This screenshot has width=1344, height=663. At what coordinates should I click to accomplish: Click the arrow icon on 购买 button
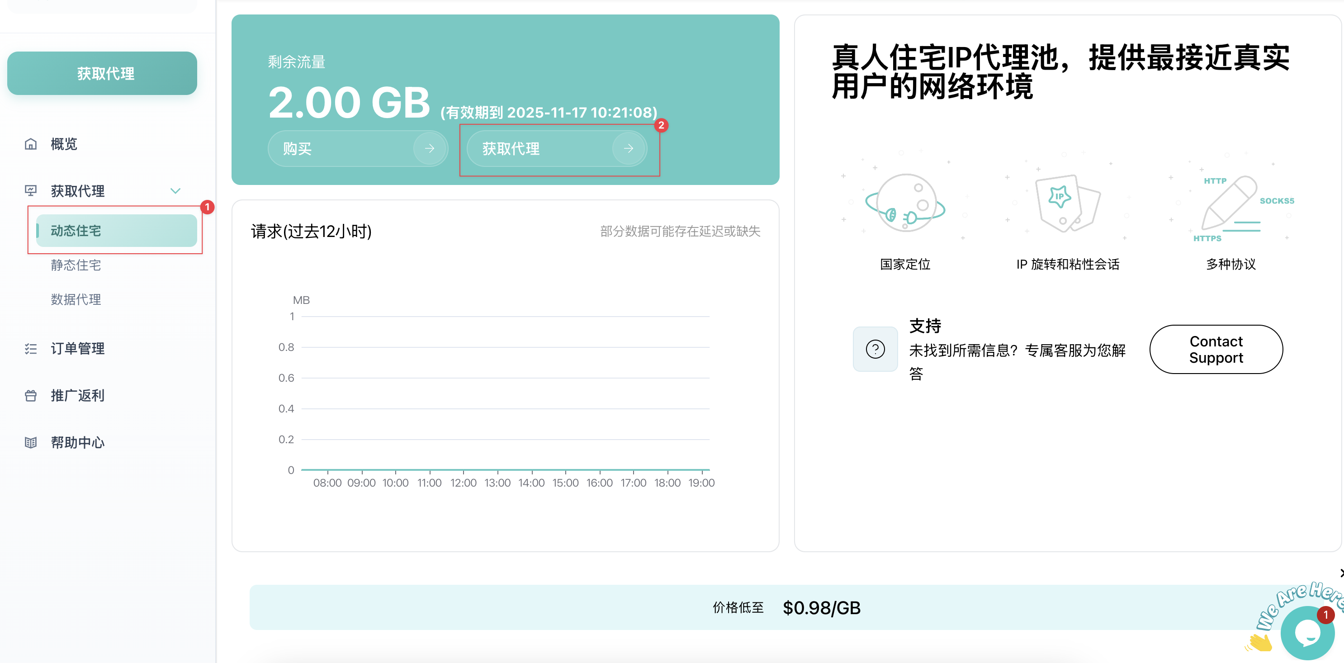point(430,149)
